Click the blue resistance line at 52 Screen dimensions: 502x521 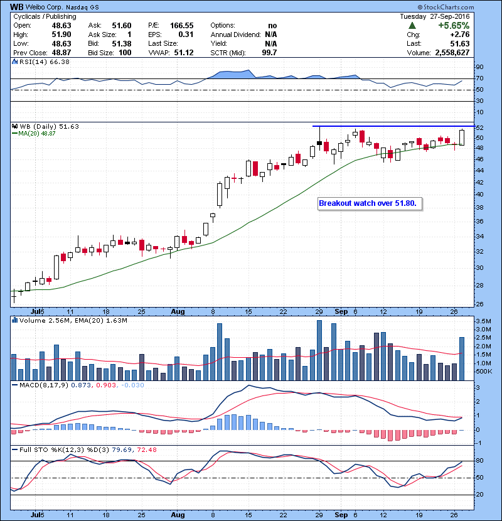(x=393, y=126)
